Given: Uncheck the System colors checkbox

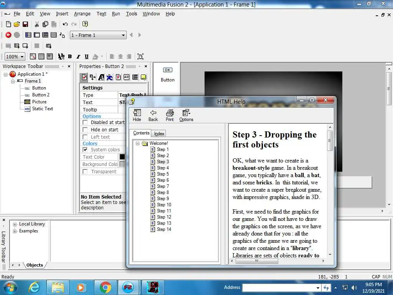Looking at the screenshot, I should (85, 149).
